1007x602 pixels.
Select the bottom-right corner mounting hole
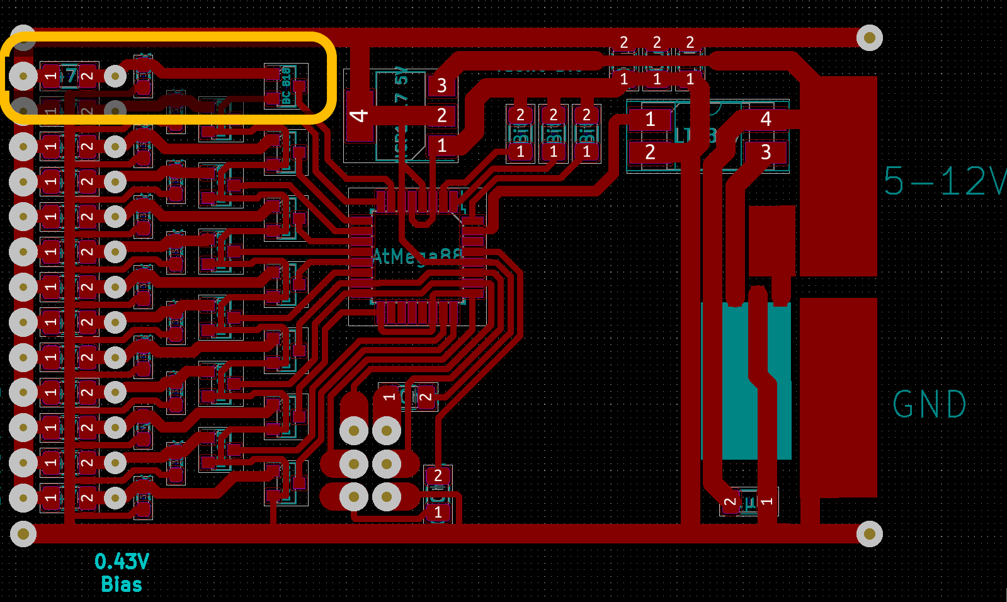[870, 534]
